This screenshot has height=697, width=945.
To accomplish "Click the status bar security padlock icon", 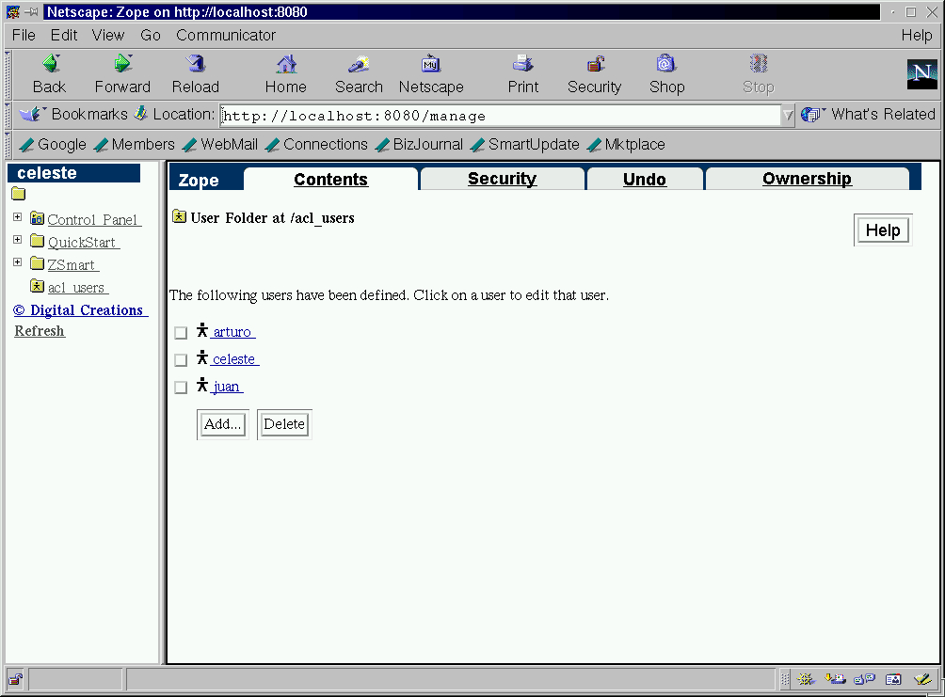I will pyautogui.click(x=16, y=679).
